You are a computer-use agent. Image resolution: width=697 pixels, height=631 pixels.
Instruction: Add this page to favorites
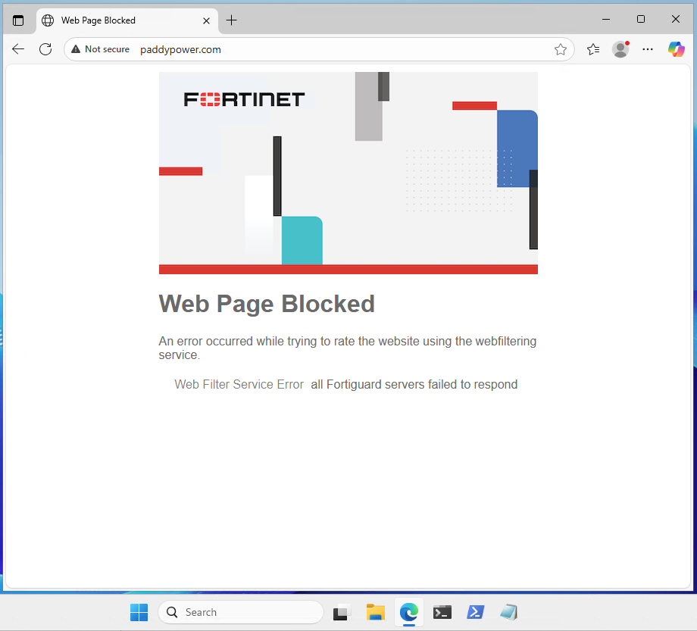(560, 49)
